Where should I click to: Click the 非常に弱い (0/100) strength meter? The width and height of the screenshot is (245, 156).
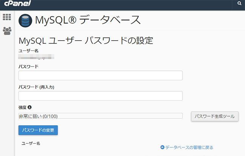click(x=101, y=116)
